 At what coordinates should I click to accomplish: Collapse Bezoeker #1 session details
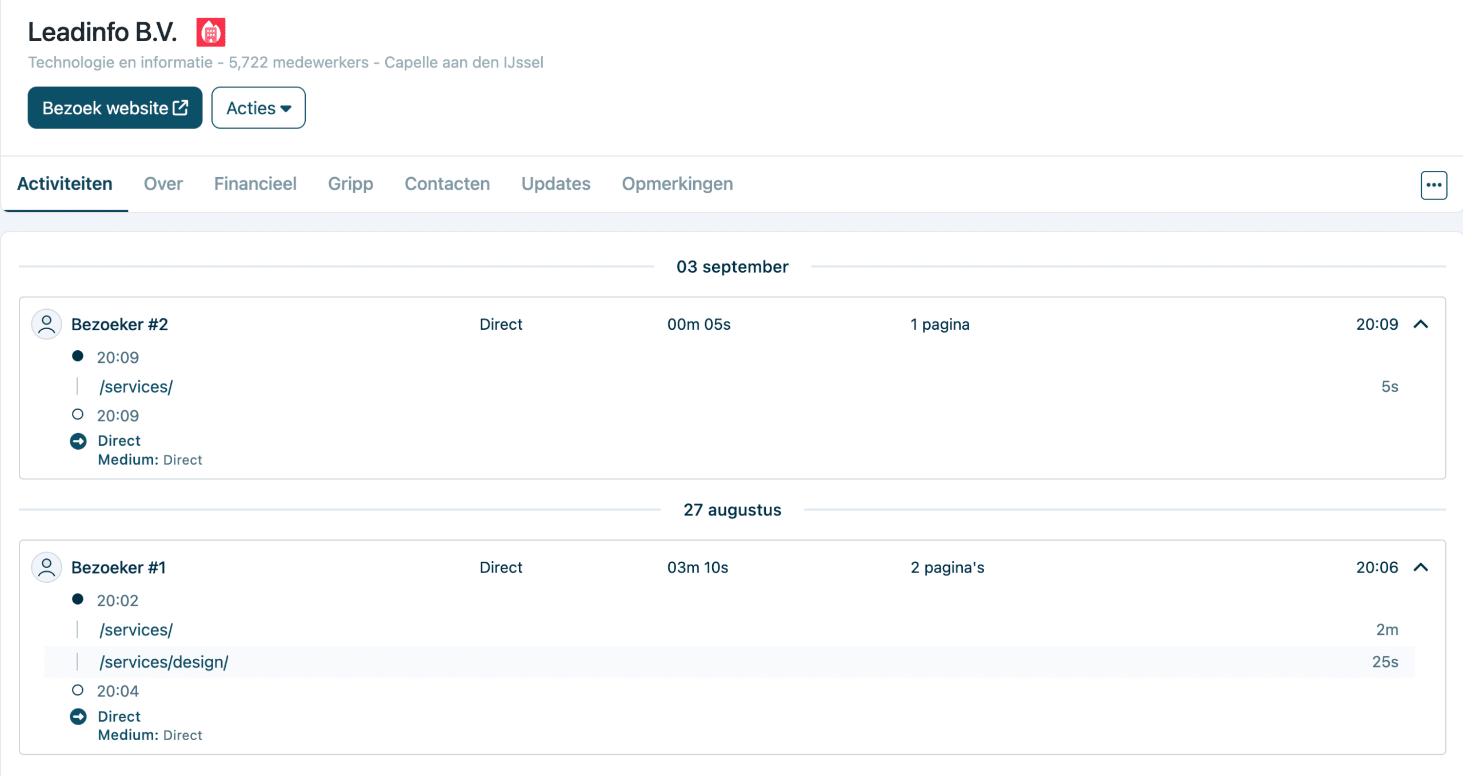coord(1421,567)
